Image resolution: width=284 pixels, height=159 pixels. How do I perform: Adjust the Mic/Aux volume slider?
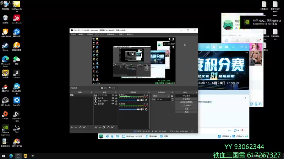[129, 100]
